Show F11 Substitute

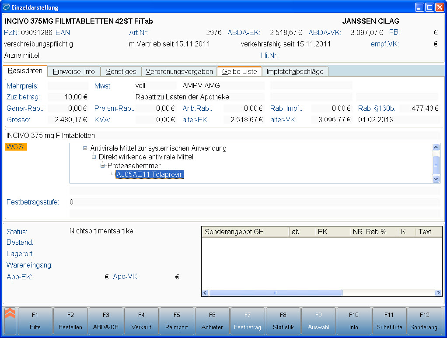pos(389,321)
